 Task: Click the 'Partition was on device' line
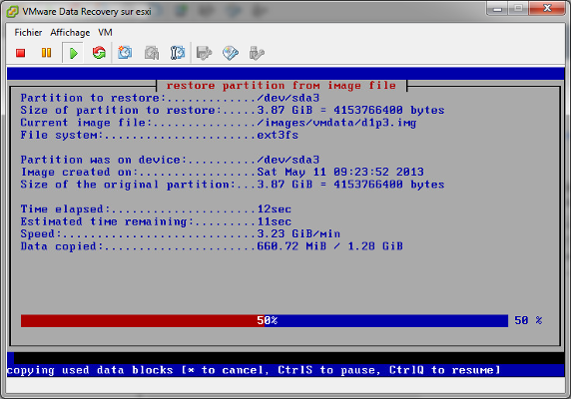click(170, 160)
